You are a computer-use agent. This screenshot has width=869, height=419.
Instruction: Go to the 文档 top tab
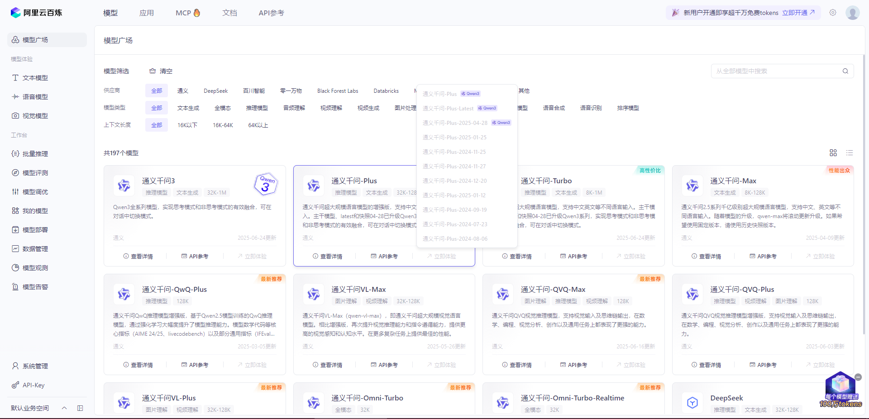coord(229,13)
